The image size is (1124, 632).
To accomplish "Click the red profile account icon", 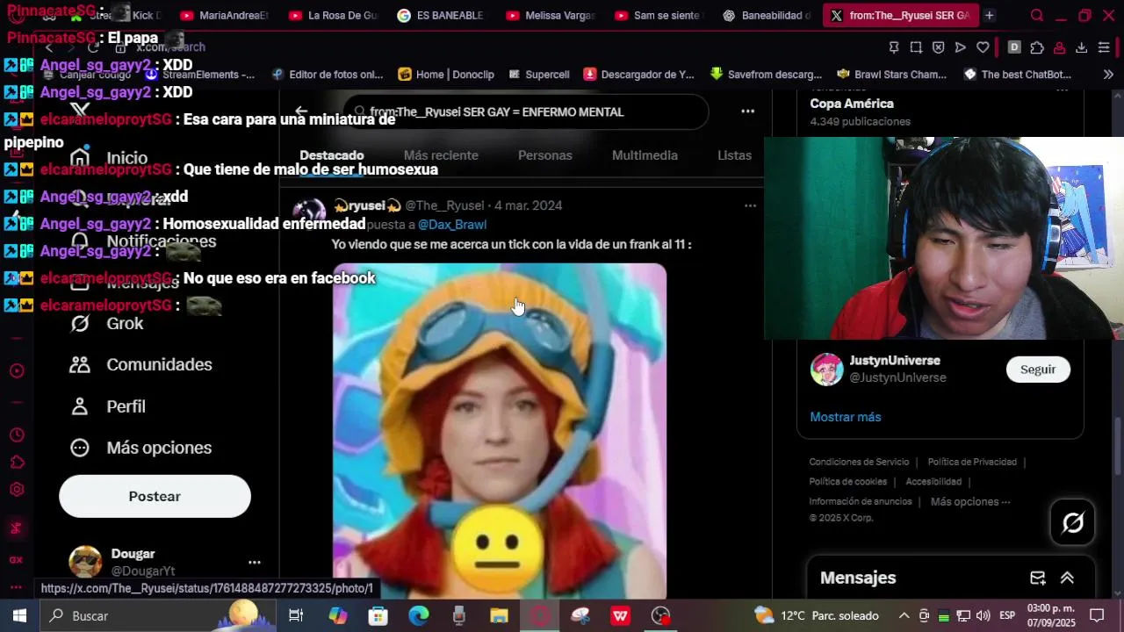I will (x=1059, y=47).
